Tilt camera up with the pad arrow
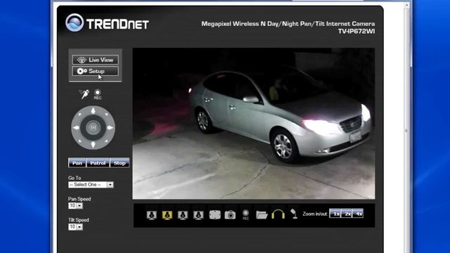Screen dimensions: 450x253 [x=93, y=110]
